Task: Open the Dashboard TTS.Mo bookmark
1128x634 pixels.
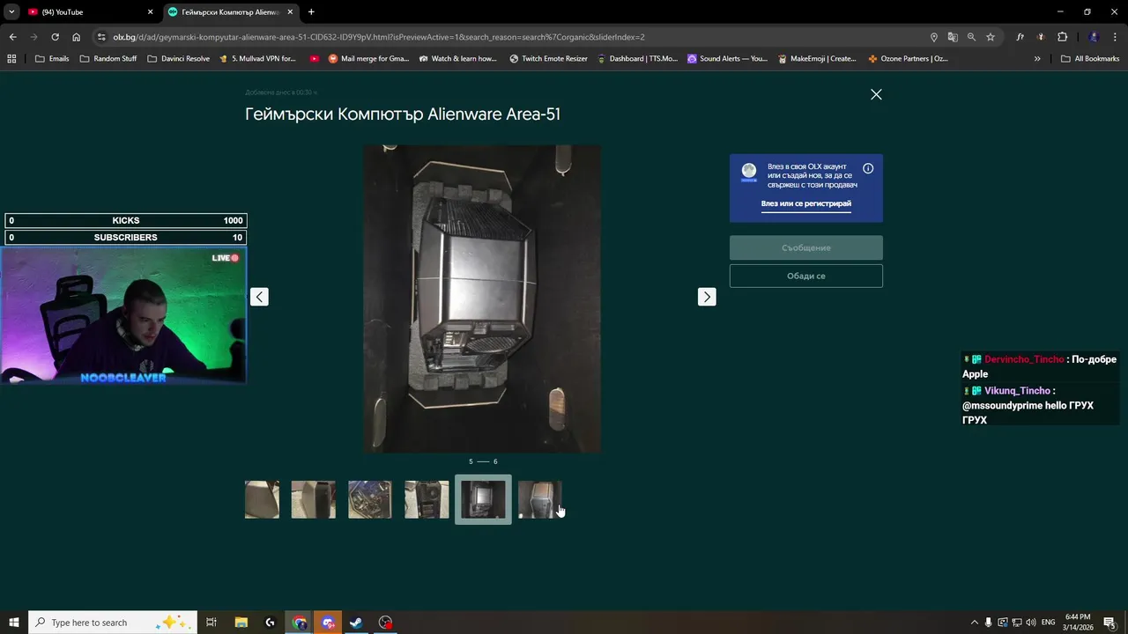Action: (637, 59)
